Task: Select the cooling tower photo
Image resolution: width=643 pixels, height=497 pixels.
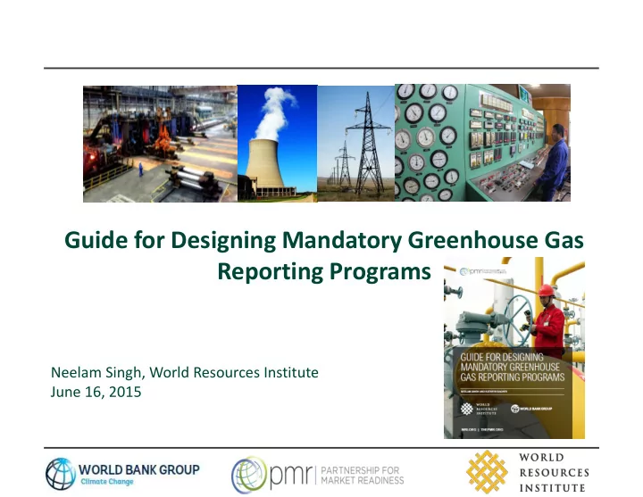Action: [x=277, y=144]
